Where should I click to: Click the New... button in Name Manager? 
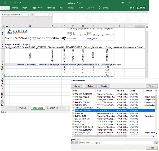point(77,86)
